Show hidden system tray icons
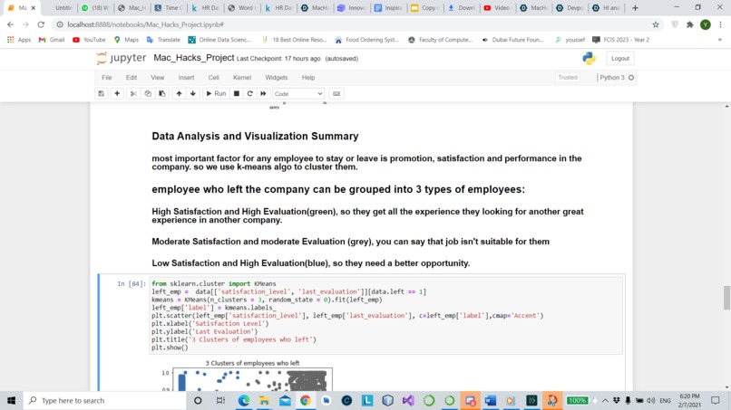 click(605, 400)
